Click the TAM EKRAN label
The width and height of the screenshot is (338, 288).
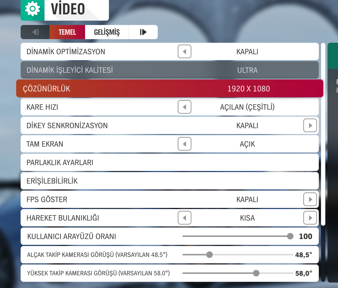pos(45,144)
